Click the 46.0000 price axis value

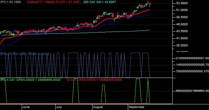[x=182, y=24]
